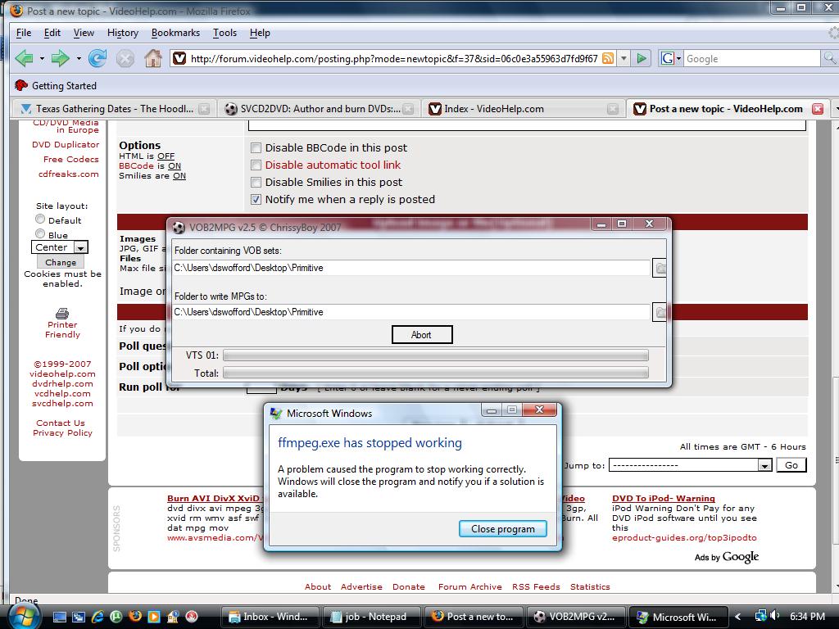
Task: Select Blue site layout radio
Action: coord(40,233)
